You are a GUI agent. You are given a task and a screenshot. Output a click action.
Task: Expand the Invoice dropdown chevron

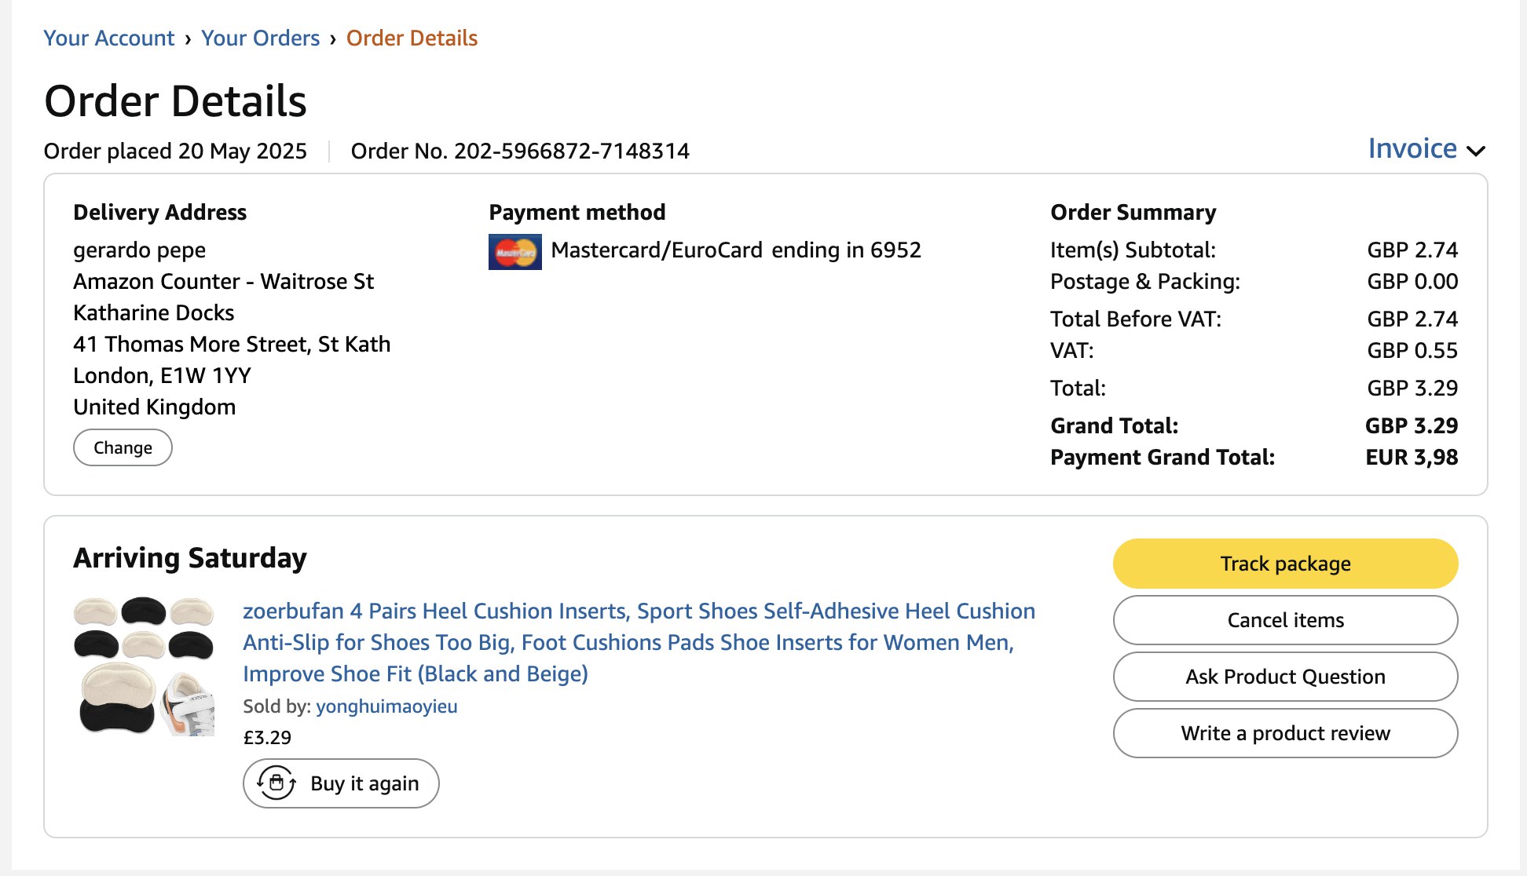coord(1476,151)
